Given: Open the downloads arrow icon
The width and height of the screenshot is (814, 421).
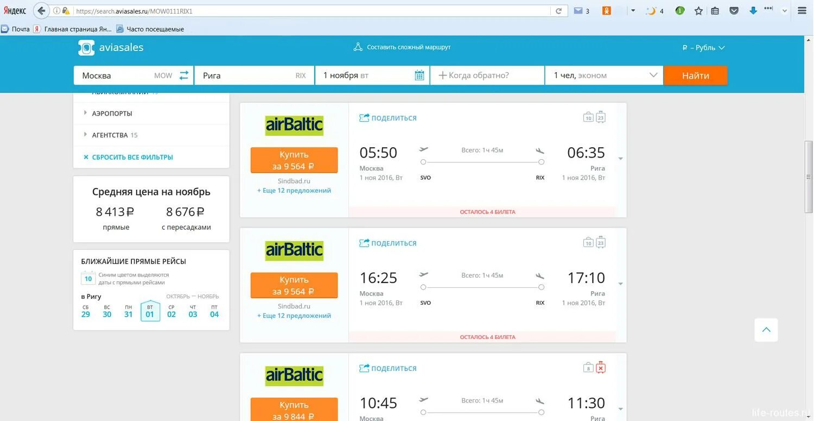Looking at the screenshot, I should coord(753,11).
